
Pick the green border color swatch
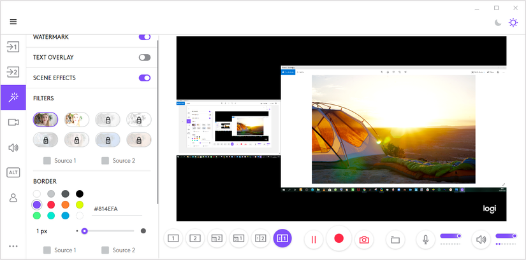coord(36,216)
